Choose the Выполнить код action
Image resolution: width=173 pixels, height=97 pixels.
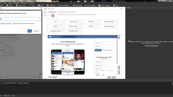coord(109,22)
